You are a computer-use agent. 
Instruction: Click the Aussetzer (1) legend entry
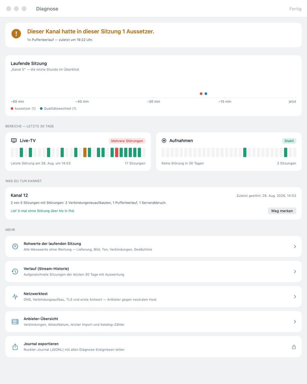pyautogui.click(x=23, y=109)
